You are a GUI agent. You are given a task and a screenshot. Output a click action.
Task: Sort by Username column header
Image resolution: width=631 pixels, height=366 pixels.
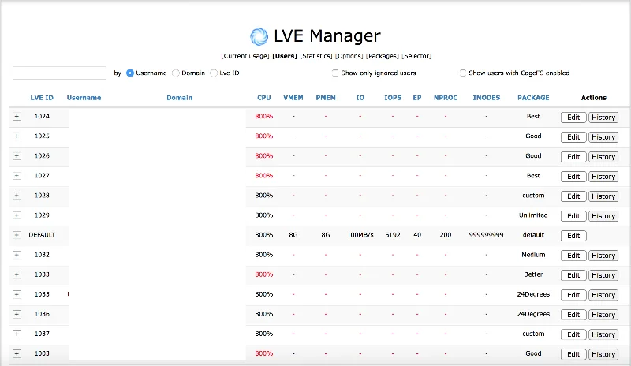[x=84, y=98]
